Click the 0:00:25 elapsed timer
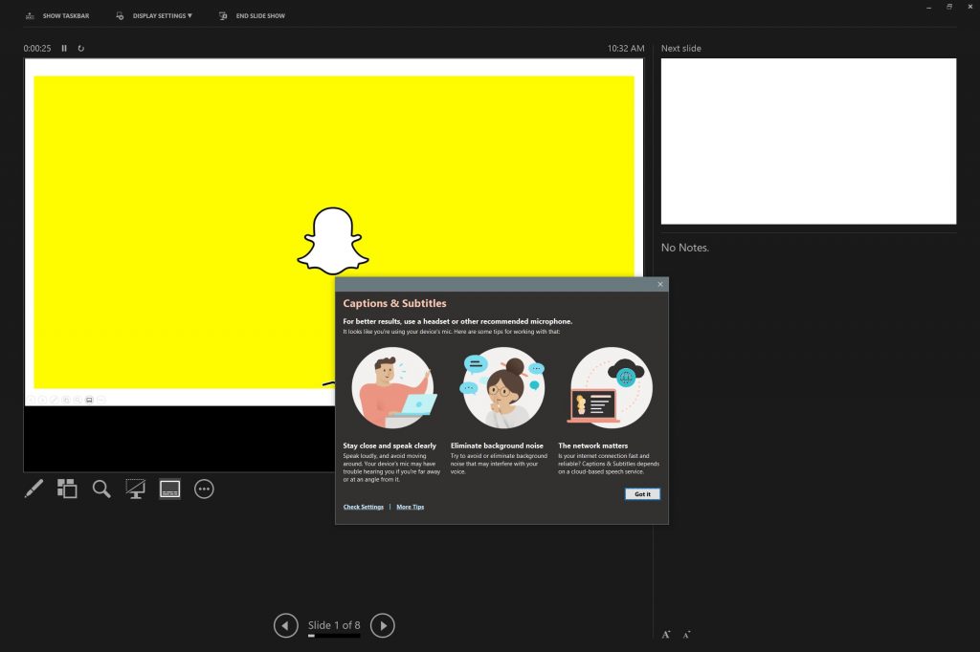 [x=37, y=48]
